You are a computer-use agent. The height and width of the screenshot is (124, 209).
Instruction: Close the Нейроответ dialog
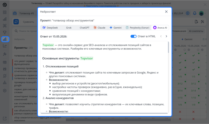(166, 12)
